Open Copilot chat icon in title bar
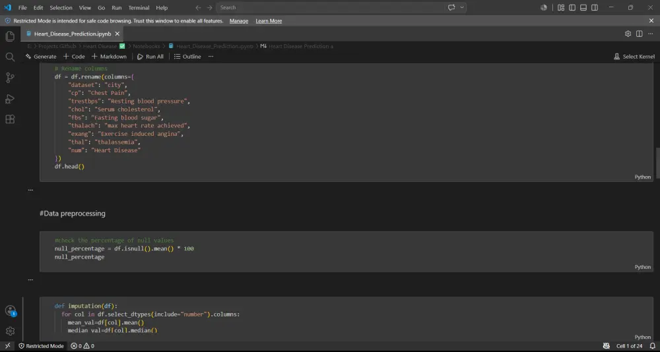Viewport: 660px width, 352px height. (x=451, y=7)
